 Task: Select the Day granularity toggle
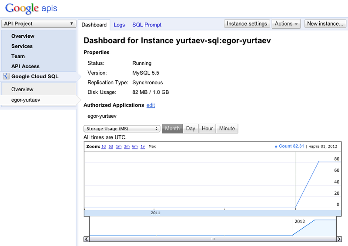[x=191, y=129]
